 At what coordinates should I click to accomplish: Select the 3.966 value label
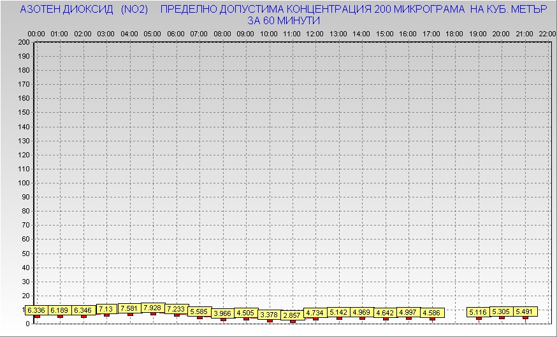click(x=222, y=313)
